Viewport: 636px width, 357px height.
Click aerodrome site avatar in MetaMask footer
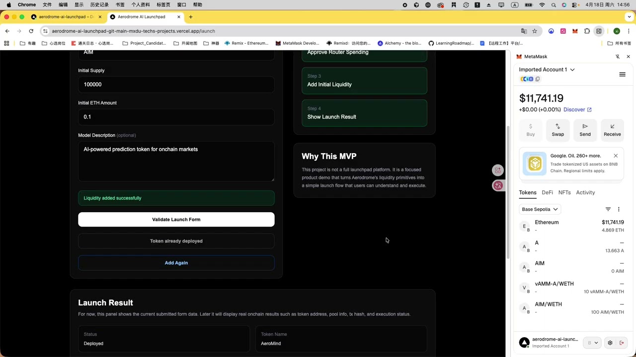tap(524, 343)
